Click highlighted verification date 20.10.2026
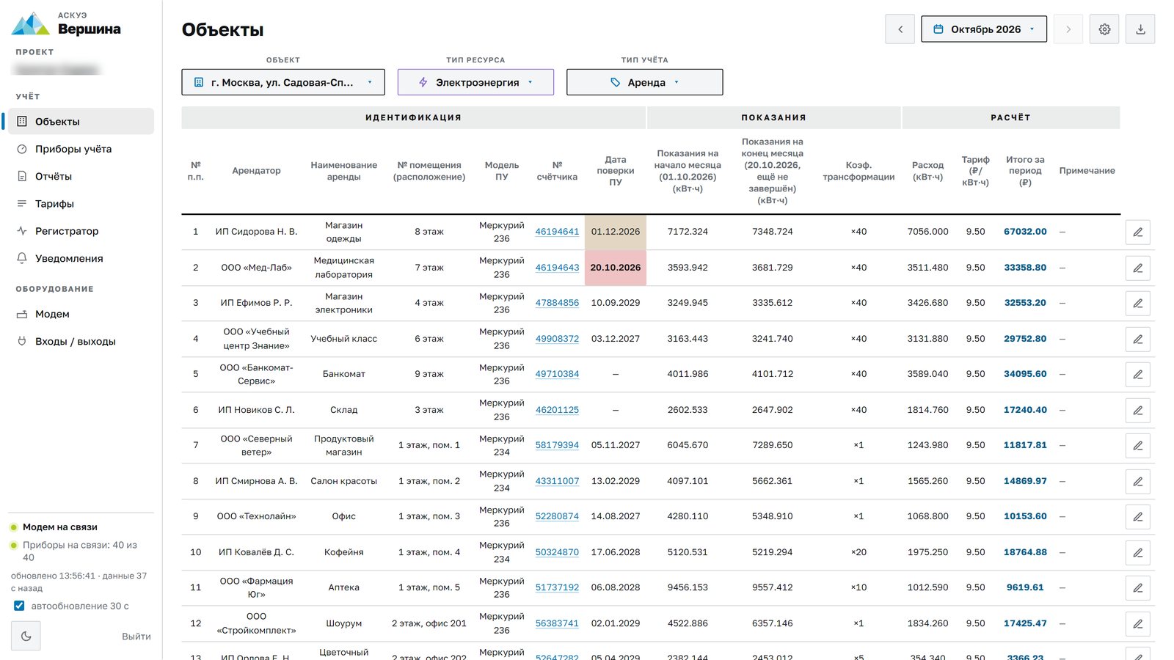Image resolution: width=1174 pixels, height=660 pixels. pos(616,268)
